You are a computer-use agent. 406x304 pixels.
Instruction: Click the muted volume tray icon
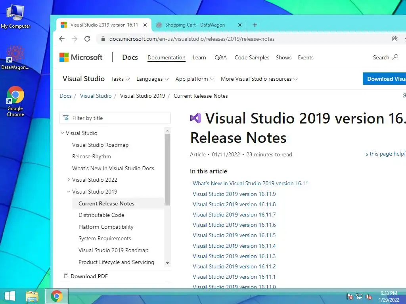(x=369, y=296)
